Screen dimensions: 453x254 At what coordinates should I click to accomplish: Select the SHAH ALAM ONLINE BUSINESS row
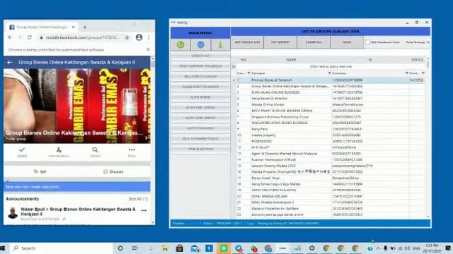(x=331, y=92)
